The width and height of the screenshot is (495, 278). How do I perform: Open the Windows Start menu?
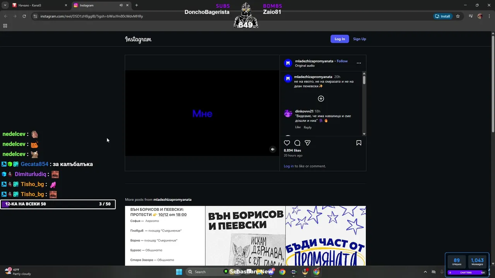(x=179, y=272)
